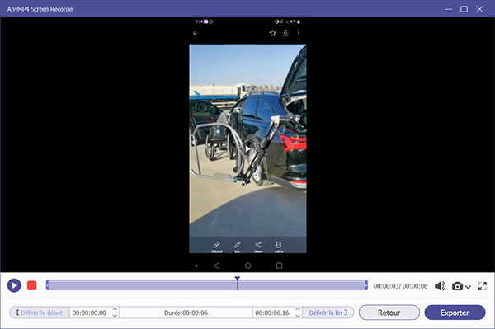Click the first edit icon in phone toolbar
Viewport: 495px width, 329px height.
[217, 246]
